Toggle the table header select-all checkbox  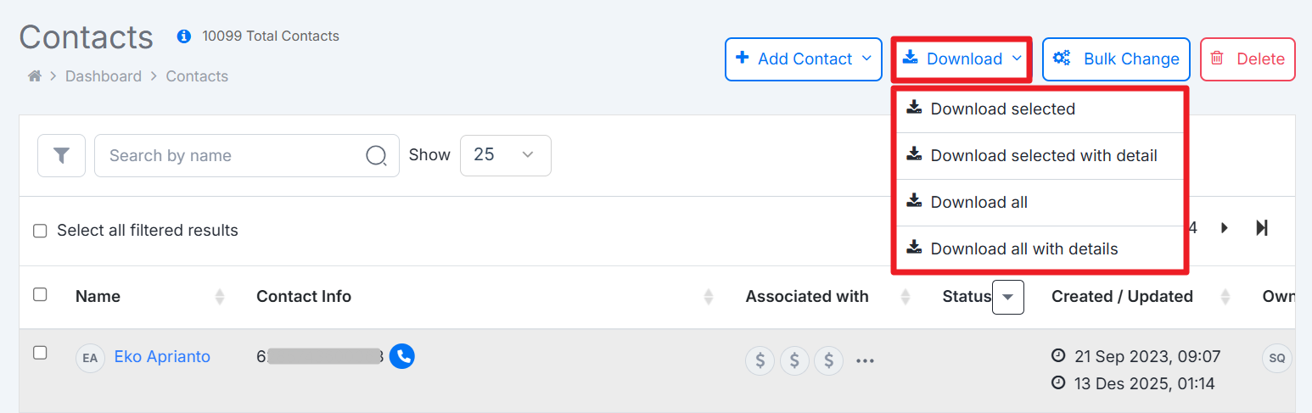[40, 294]
